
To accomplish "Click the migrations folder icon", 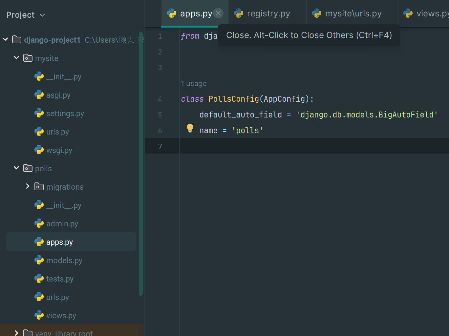I will tap(39, 187).
